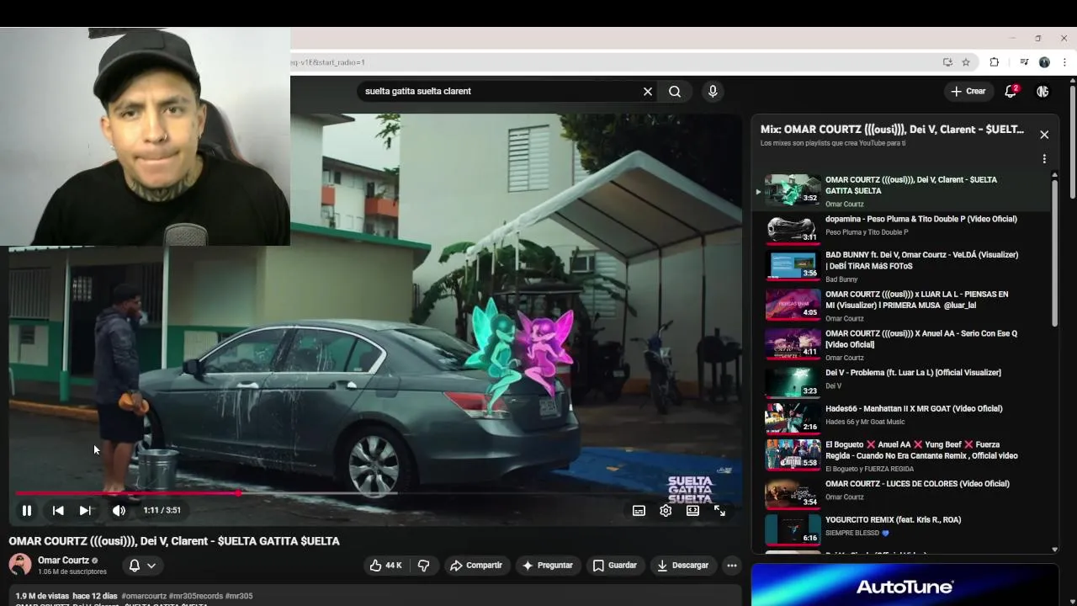Close the Mix playlist panel
The height and width of the screenshot is (606, 1077).
click(x=1044, y=135)
